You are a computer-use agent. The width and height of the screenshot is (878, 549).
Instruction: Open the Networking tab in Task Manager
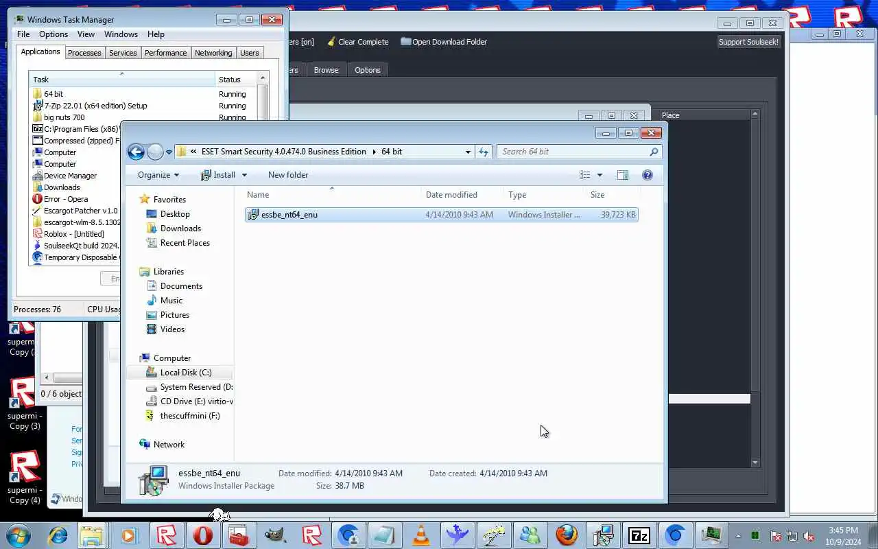[x=213, y=53]
